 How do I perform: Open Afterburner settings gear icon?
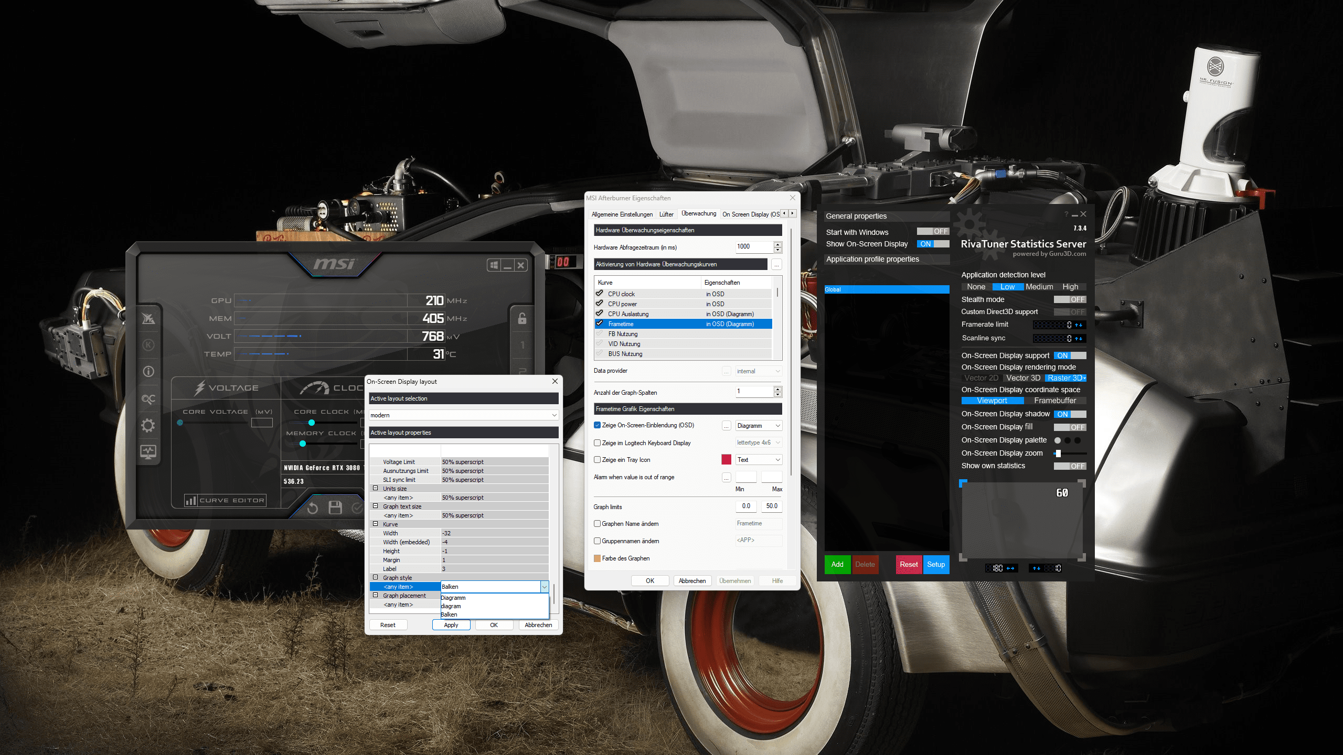pos(148,425)
